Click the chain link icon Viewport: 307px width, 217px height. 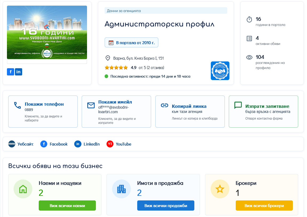coord(164,106)
